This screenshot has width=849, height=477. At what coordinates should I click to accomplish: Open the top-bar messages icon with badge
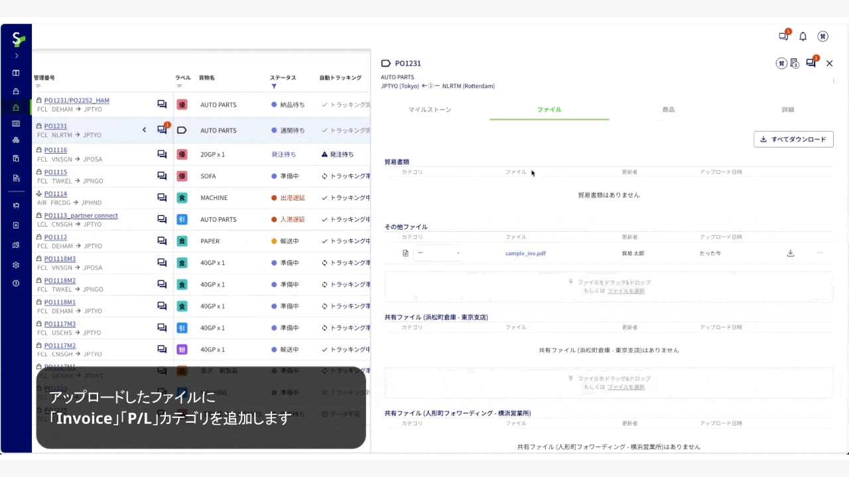(x=783, y=36)
